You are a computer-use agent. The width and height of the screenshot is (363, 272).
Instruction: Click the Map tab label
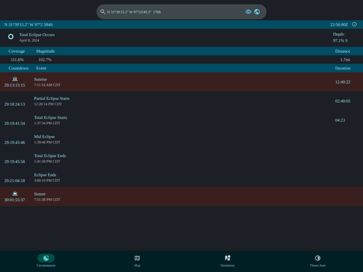[x=137, y=265]
